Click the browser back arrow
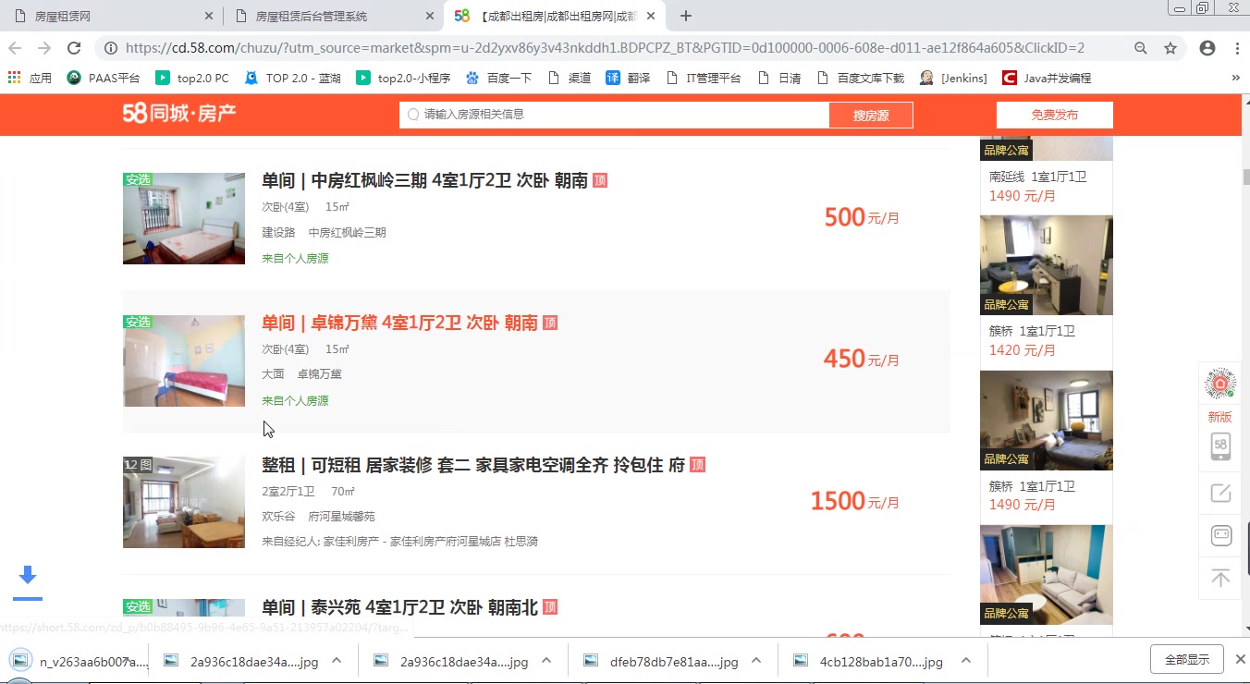The image size is (1250, 684). point(15,48)
